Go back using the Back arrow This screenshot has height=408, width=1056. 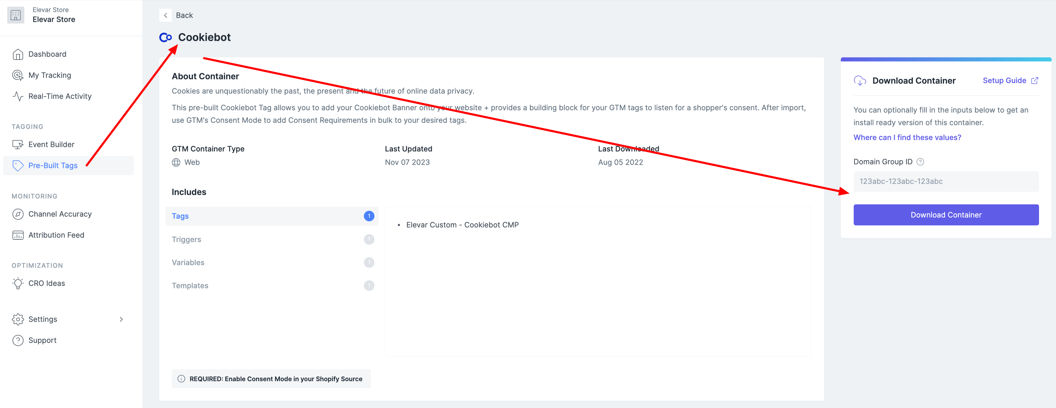point(165,15)
